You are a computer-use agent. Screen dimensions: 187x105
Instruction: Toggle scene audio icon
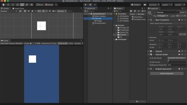point(29,11)
